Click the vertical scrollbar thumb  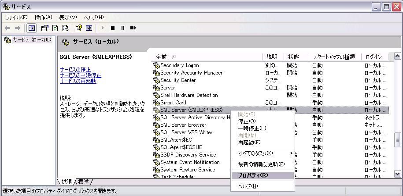click(397, 140)
